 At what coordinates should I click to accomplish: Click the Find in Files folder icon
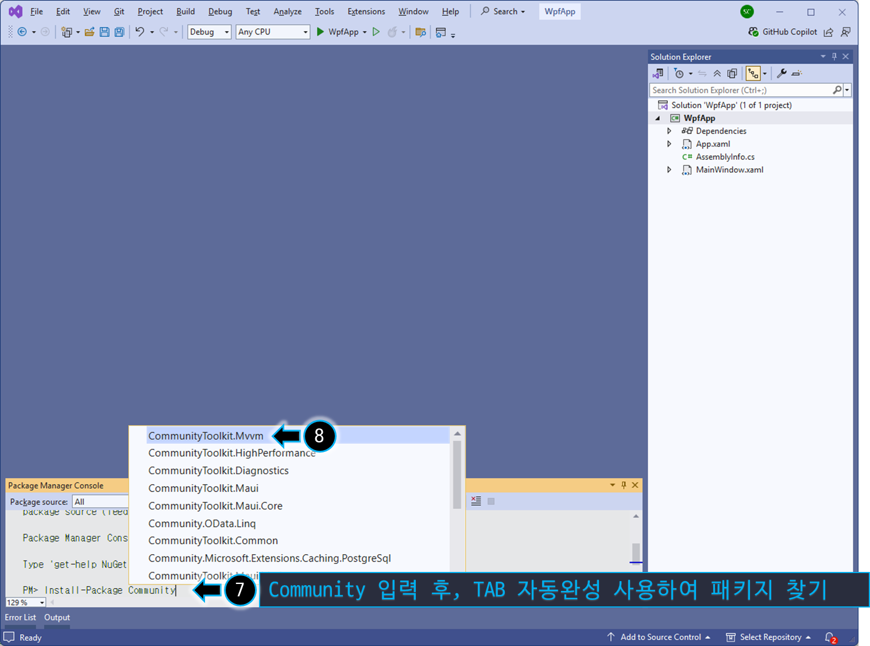click(x=420, y=32)
